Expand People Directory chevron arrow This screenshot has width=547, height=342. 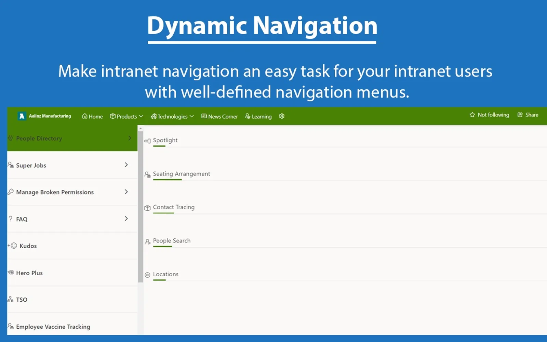coord(130,138)
